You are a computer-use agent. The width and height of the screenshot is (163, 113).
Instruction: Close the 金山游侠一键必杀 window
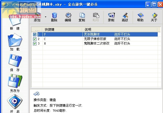coord(160,5)
